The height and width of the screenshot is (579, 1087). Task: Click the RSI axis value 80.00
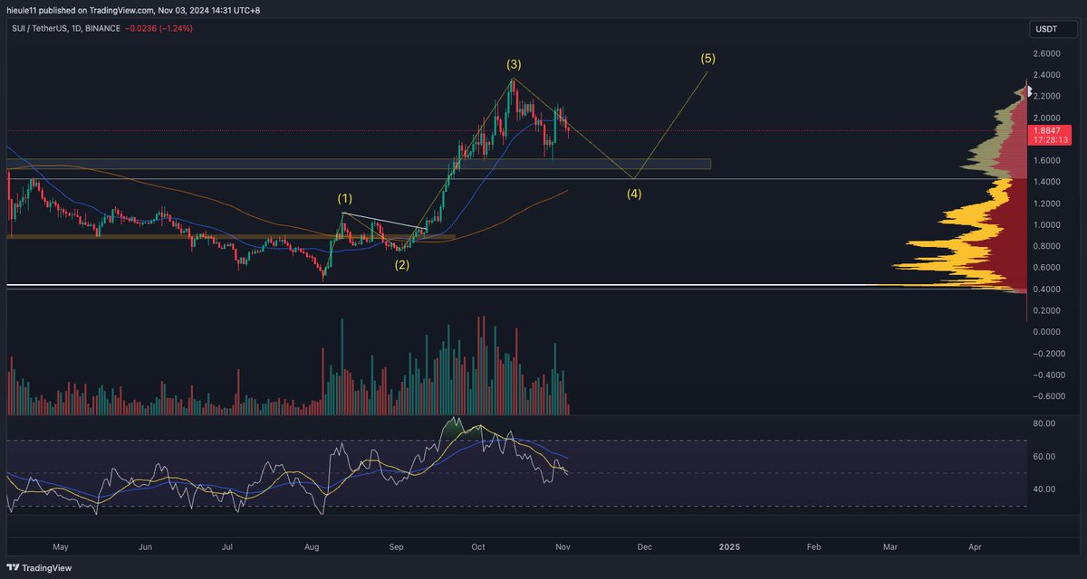coord(1044,423)
